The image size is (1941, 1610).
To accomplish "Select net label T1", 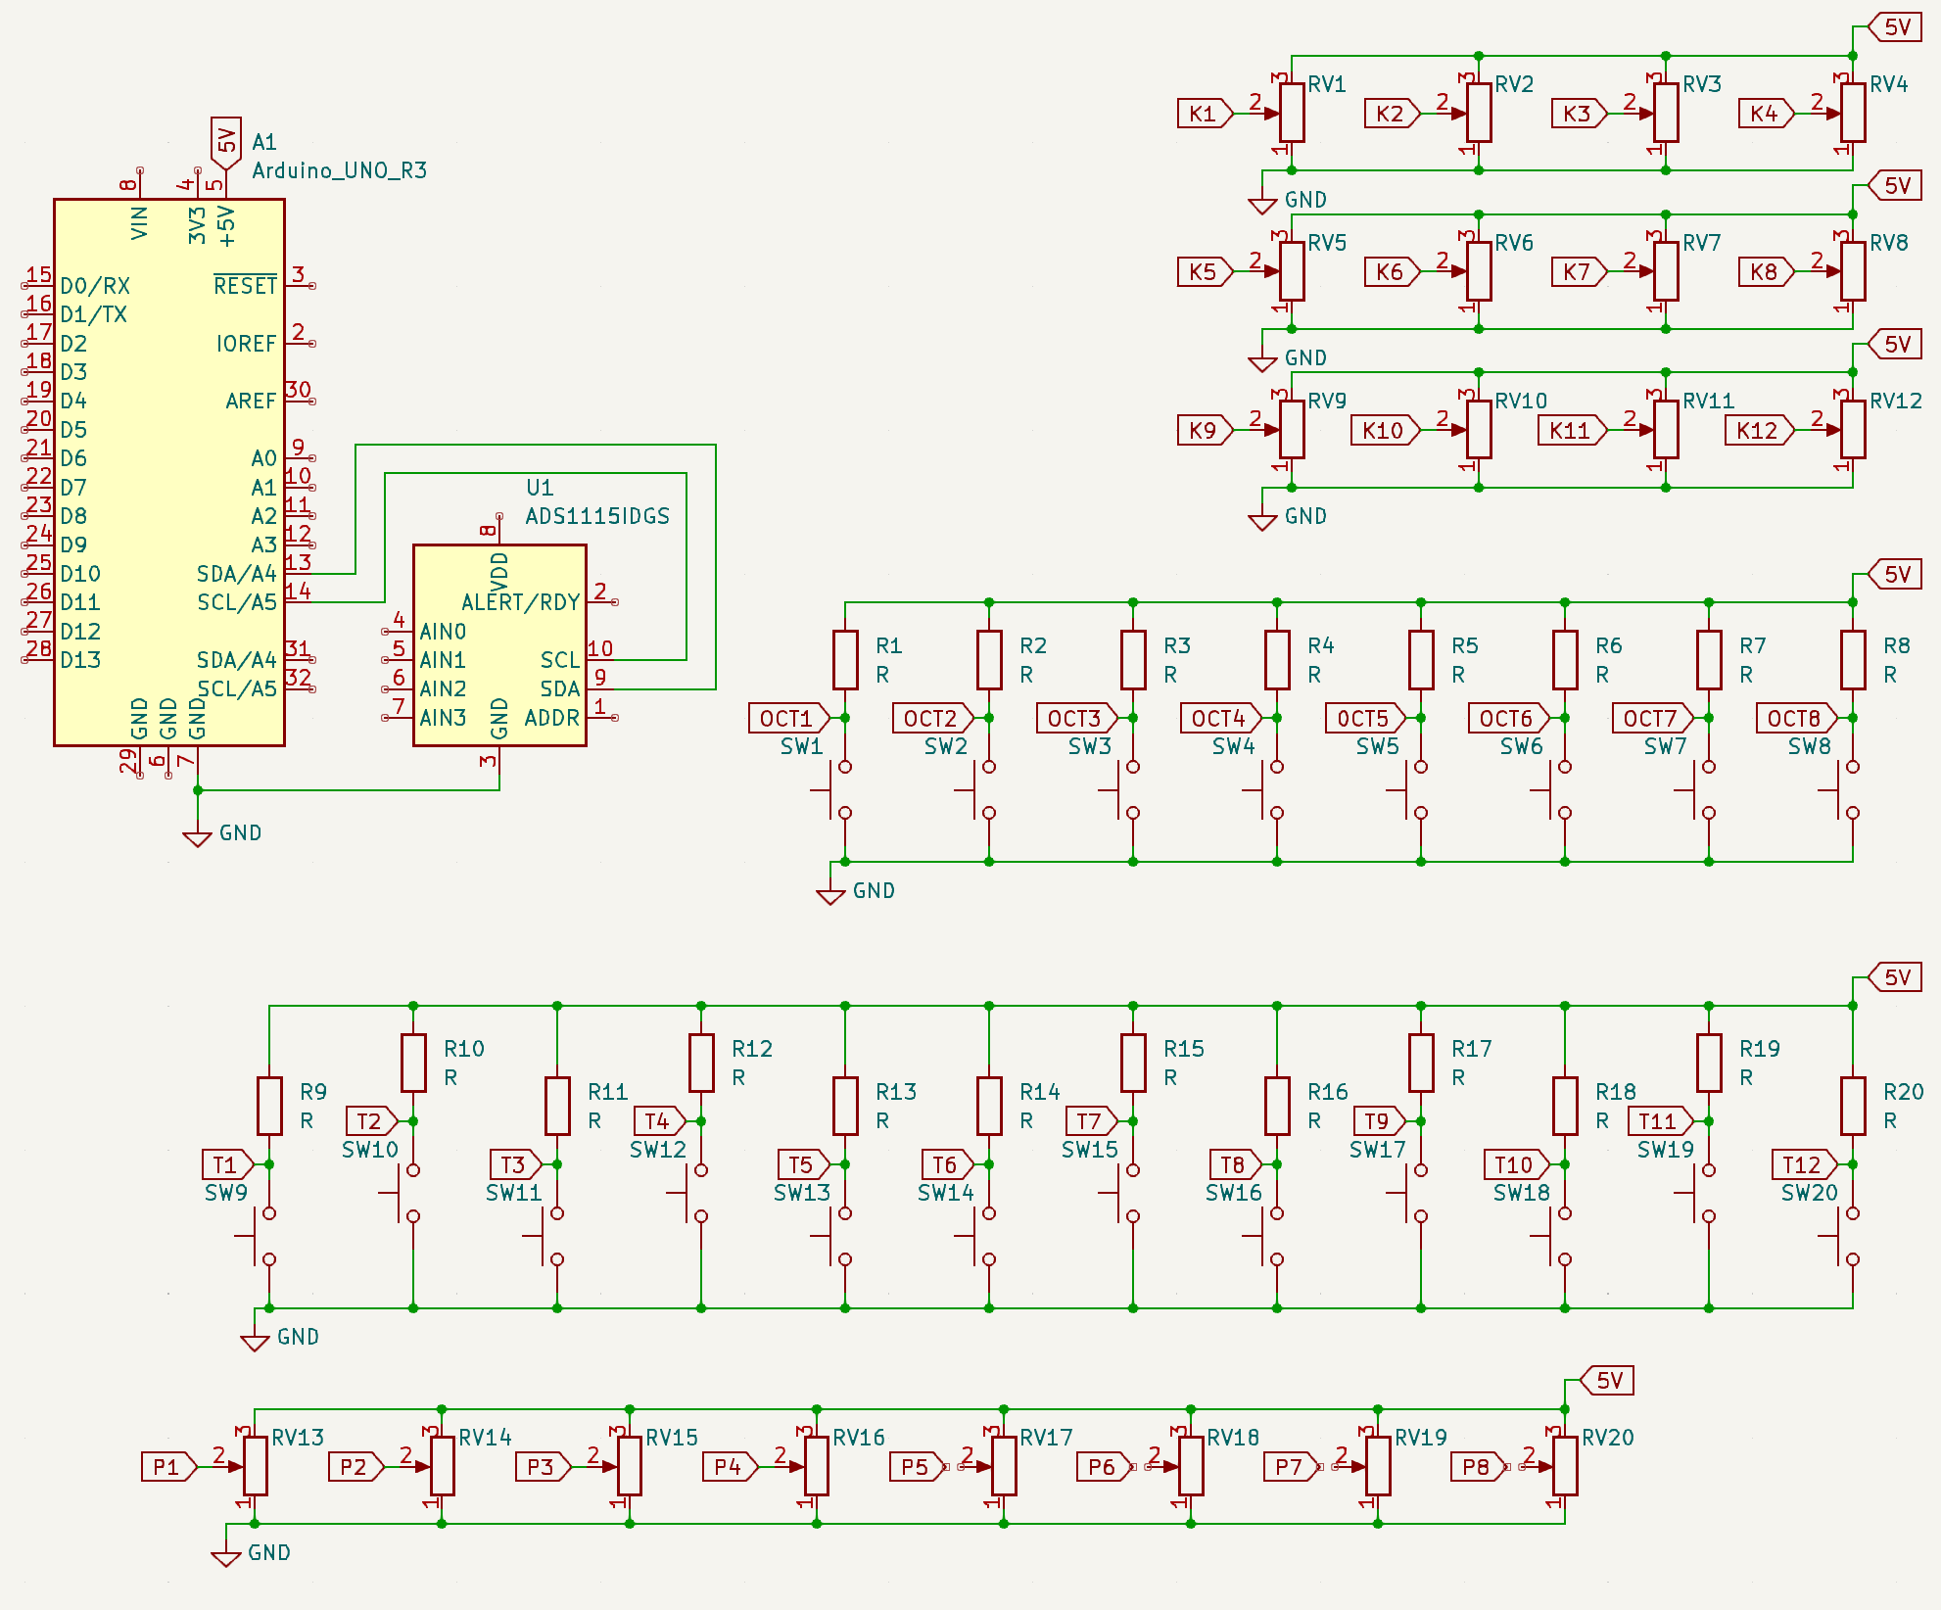I will [227, 1164].
